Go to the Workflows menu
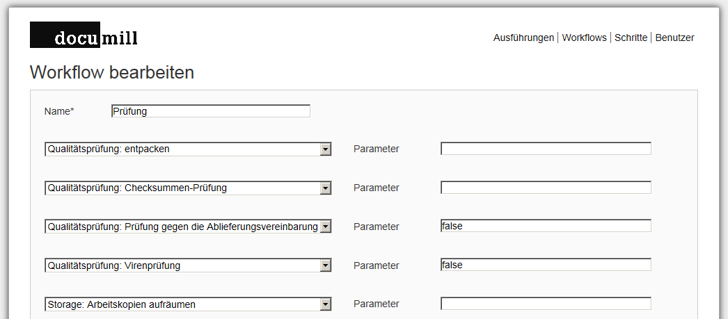Viewport: 728px width, 319px height. pos(584,38)
